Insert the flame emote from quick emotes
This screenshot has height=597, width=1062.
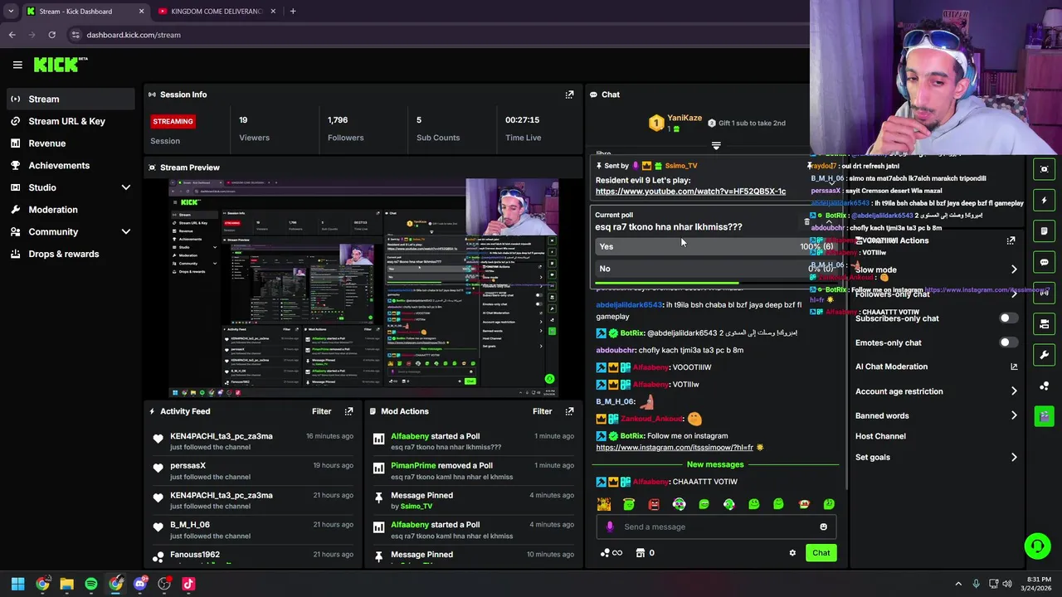(604, 504)
